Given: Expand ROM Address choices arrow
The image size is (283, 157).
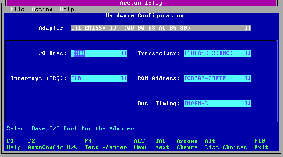Looking at the screenshot, I should pyautogui.click(x=249, y=78).
